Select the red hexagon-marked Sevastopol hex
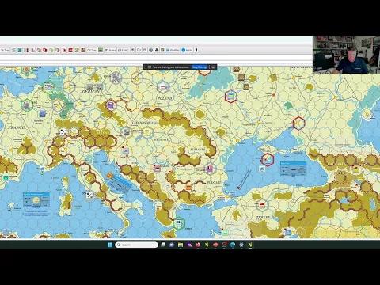380x285 pixels. (x=268, y=160)
